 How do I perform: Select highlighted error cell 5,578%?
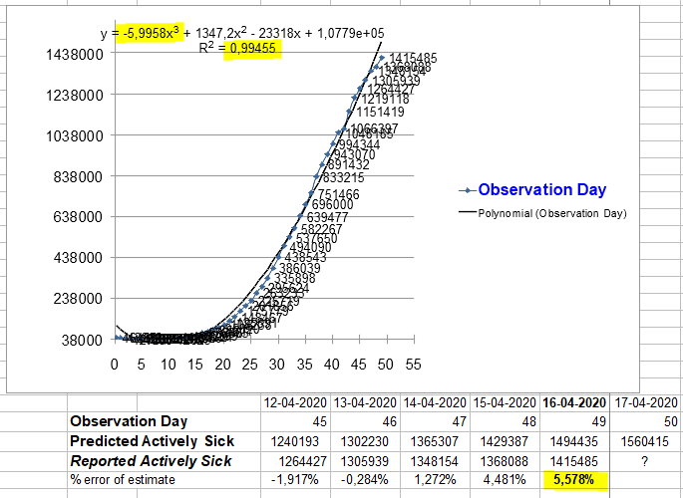pyautogui.click(x=574, y=480)
